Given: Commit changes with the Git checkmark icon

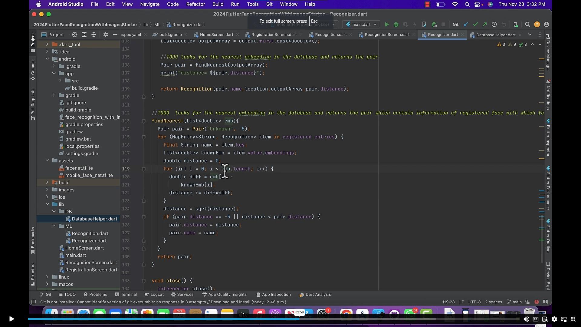Looking at the screenshot, I should [475, 25].
